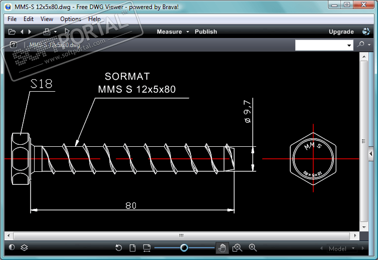Click the hexagonal bolt head end view
Screen dimensions: 378x260
click(x=313, y=159)
